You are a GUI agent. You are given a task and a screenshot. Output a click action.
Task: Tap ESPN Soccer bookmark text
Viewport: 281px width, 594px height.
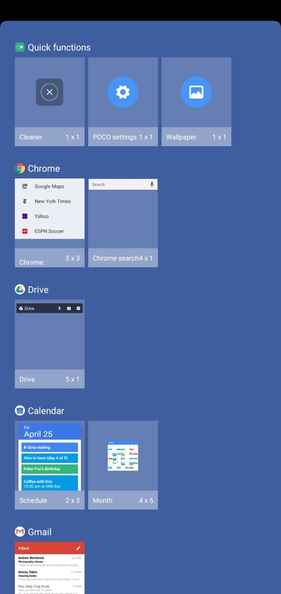49,231
